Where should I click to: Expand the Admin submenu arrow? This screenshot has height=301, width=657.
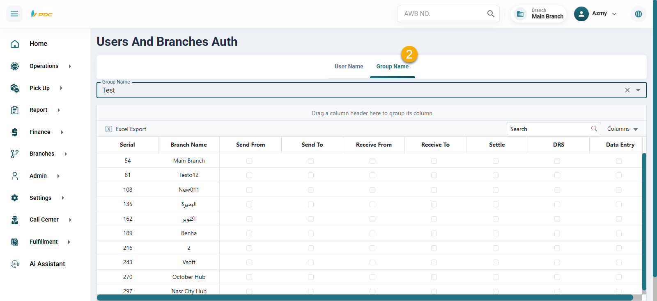(x=58, y=176)
